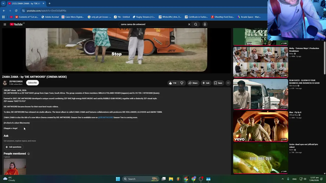Viewport: 326px width, 183px height.
Task: Open the weather widget showing Cloudy
Action: [x=9, y=179]
